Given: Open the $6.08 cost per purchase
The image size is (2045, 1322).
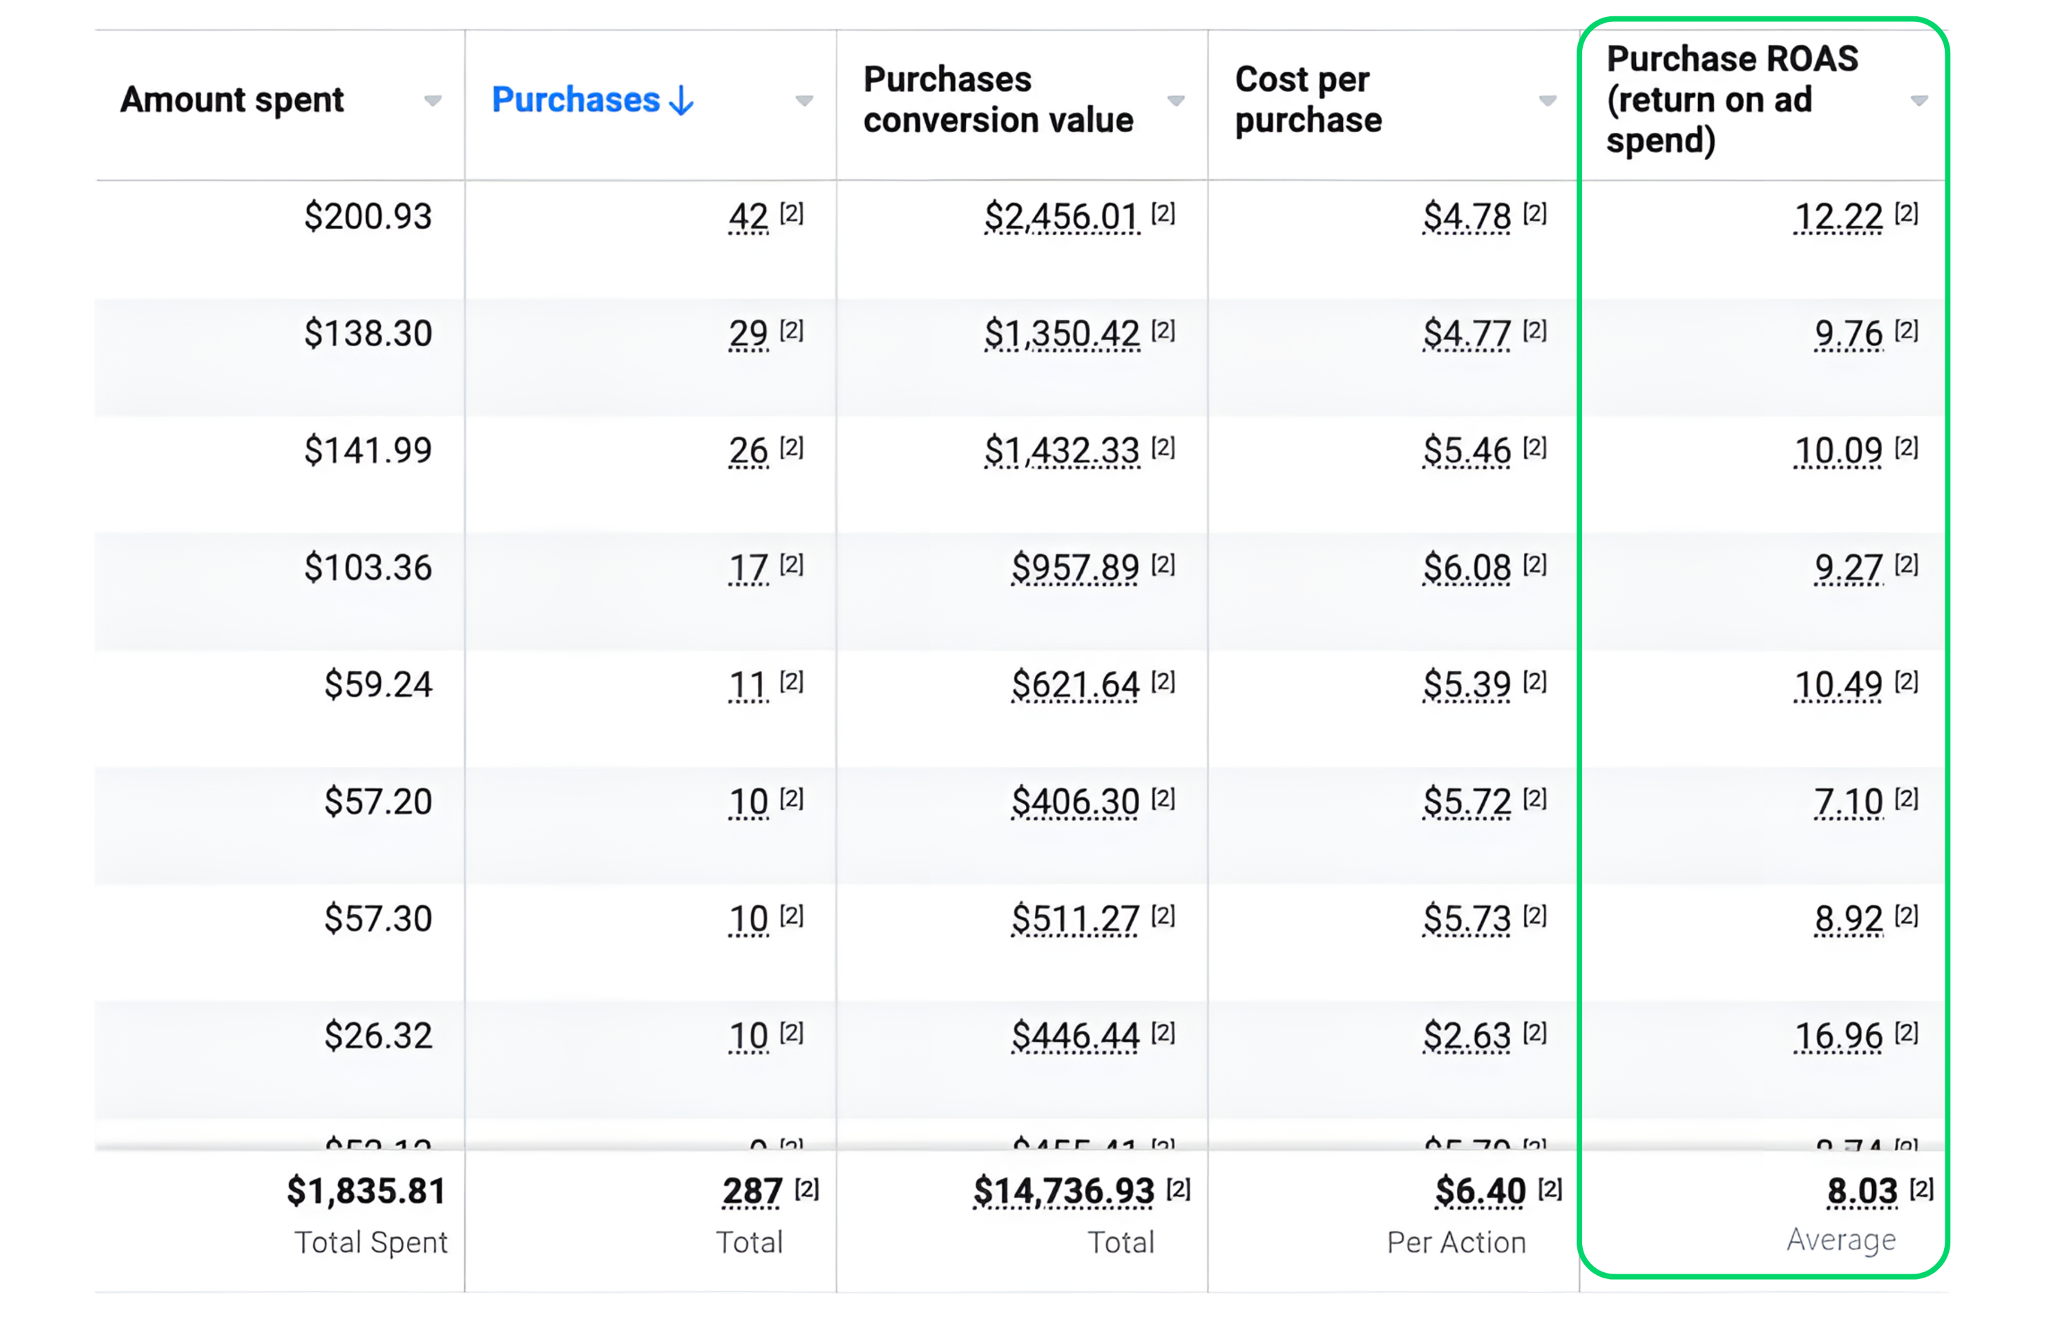Looking at the screenshot, I should 1467,568.
